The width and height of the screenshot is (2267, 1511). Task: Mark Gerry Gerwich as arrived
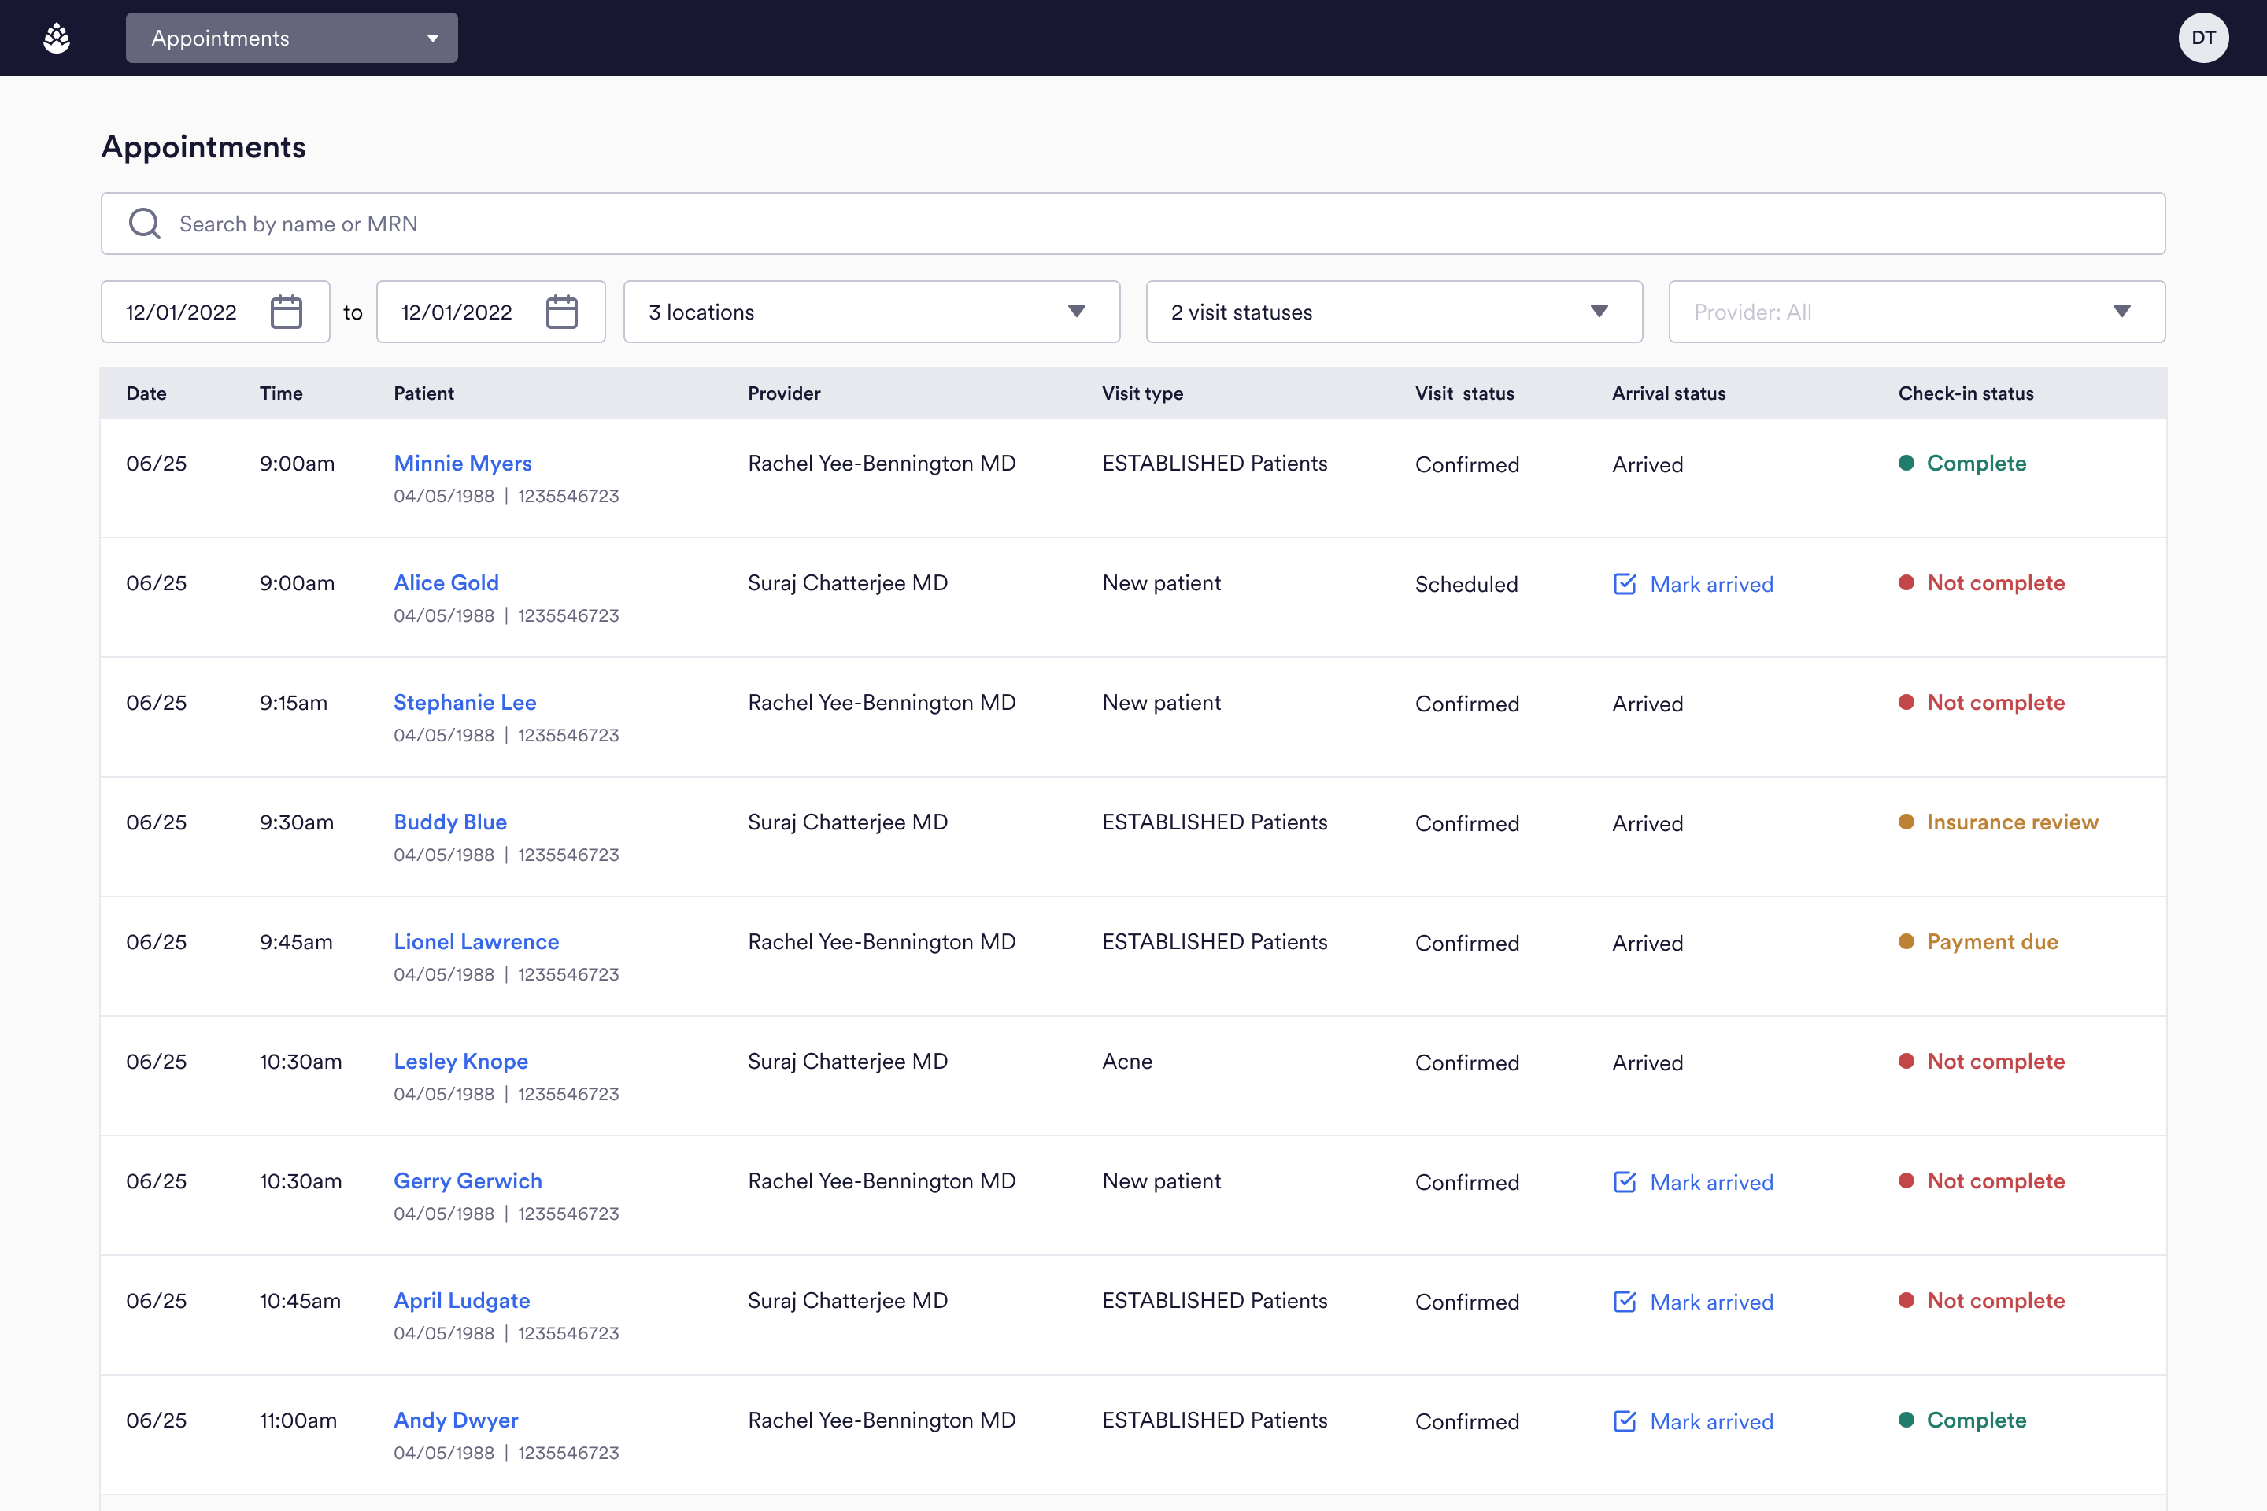tap(1693, 1182)
